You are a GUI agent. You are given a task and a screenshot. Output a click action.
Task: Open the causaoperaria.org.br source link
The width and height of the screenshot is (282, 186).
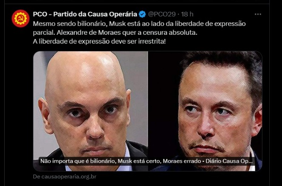pos(69,177)
